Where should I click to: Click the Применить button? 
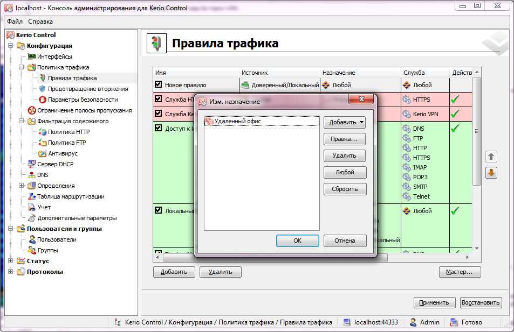coord(434,302)
